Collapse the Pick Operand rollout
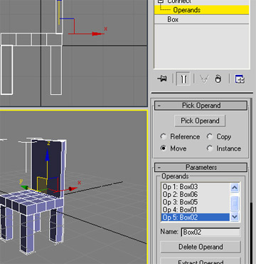The height and width of the screenshot is (264, 256). point(201,106)
